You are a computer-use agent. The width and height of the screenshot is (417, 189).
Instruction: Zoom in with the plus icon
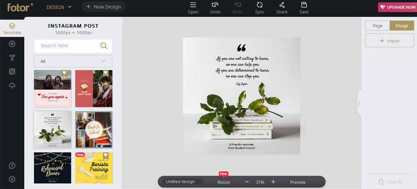click(273, 182)
